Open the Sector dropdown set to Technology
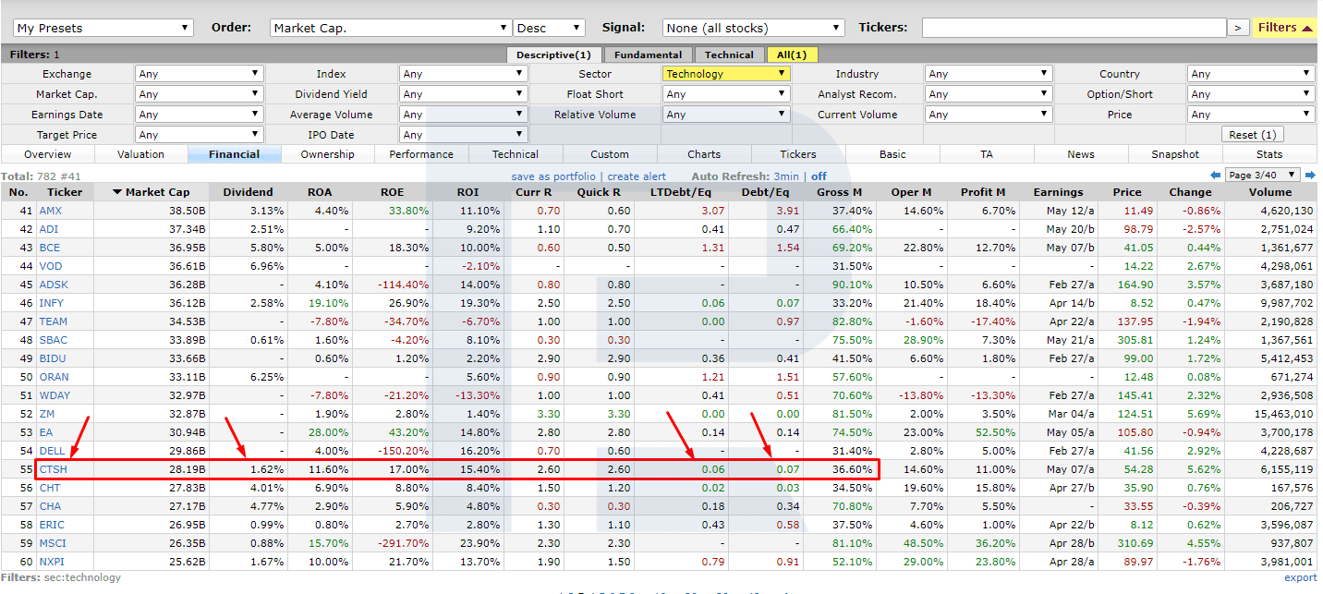 tap(726, 74)
